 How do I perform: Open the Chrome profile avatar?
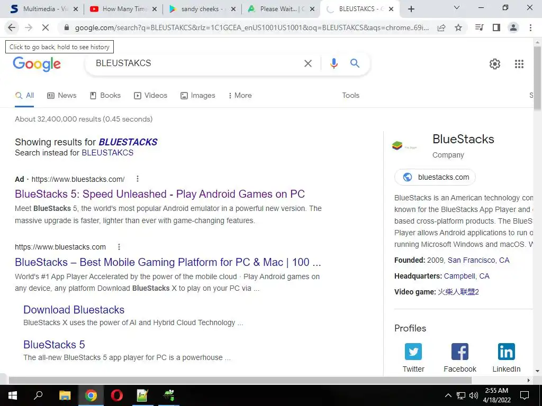(x=513, y=27)
